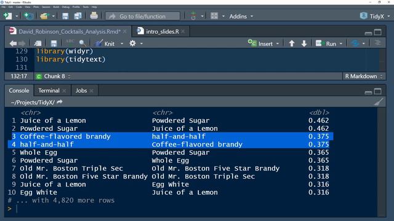Screen dimensions: 394x221
Task: Click the 0.462 value in row 1
Action: click(x=319, y=120)
